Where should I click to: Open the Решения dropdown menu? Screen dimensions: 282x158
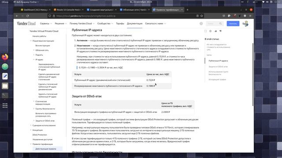pos(61,23)
